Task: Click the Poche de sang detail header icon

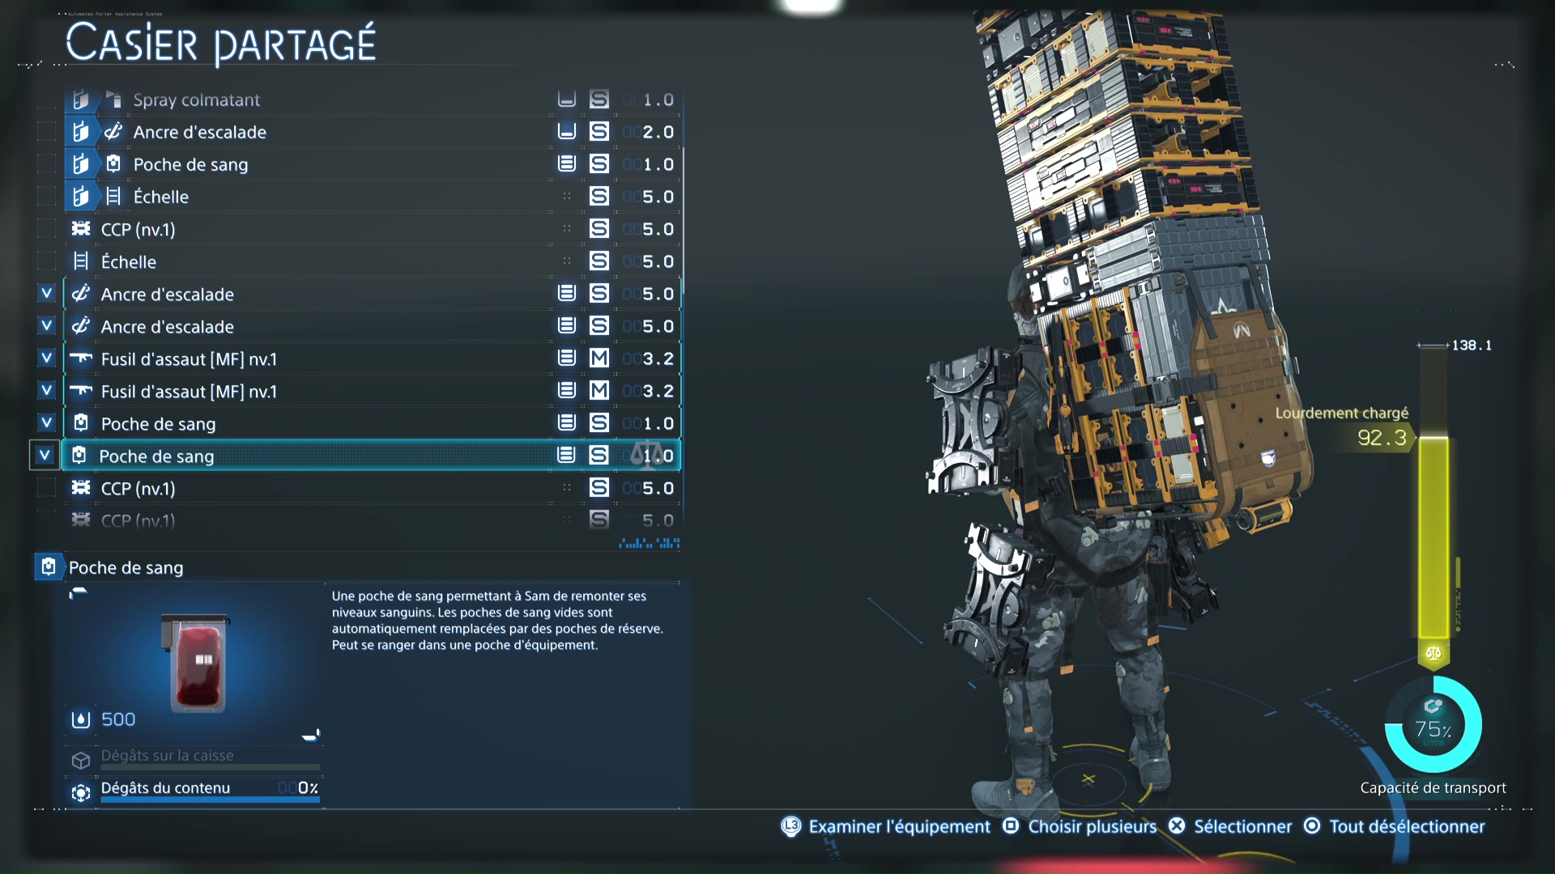Action: coord(49,567)
